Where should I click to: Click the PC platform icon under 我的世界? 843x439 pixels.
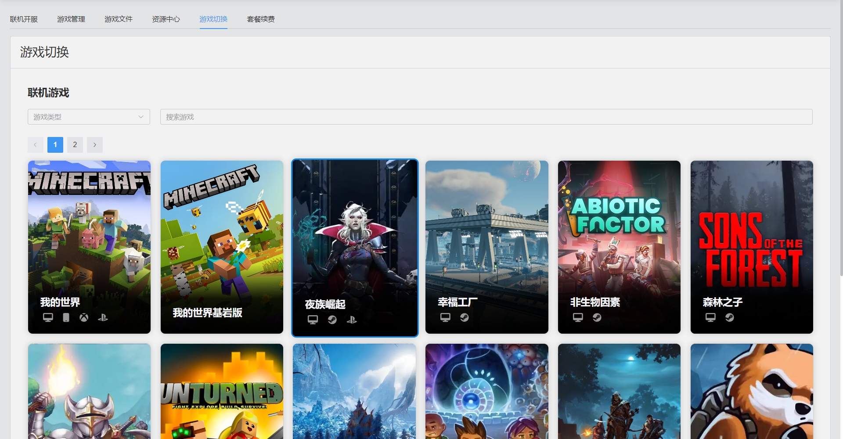[48, 317]
